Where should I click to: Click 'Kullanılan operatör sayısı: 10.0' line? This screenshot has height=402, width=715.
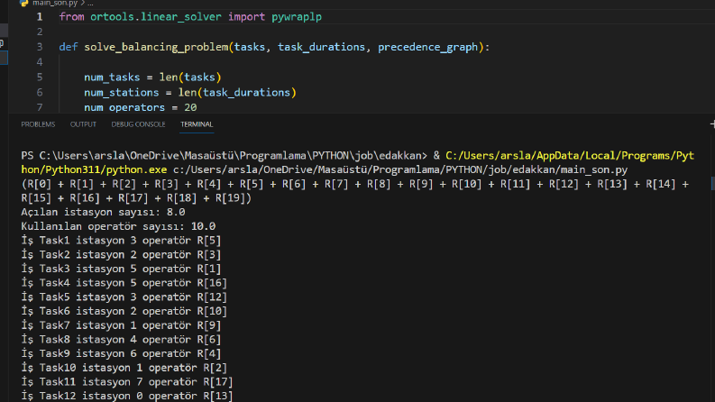(x=118, y=226)
